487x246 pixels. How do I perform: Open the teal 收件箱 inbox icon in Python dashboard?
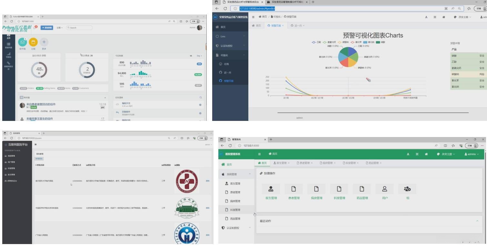tap(22, 42)
